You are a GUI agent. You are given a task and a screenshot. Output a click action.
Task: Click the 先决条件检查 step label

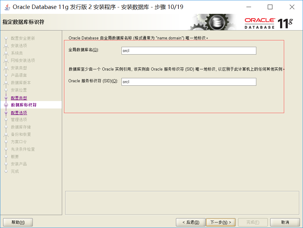coord(23,149)
